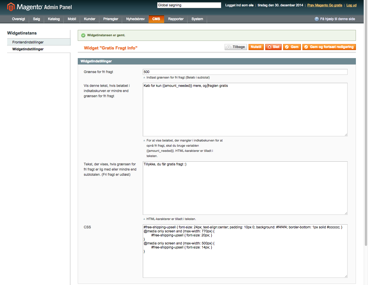This screenshot has width=368, height=285.
Task: Open the CMS menu
Action: [x=156, y=19]
